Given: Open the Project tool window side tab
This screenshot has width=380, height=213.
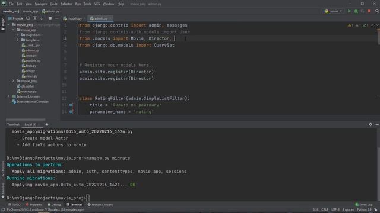Looking at the screenshot, I should click(3, 24).
